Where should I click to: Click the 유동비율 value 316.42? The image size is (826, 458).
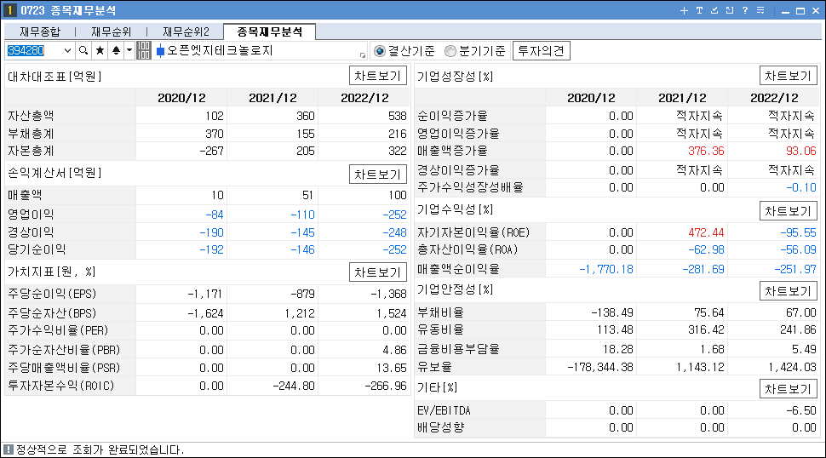click(706, 330)
